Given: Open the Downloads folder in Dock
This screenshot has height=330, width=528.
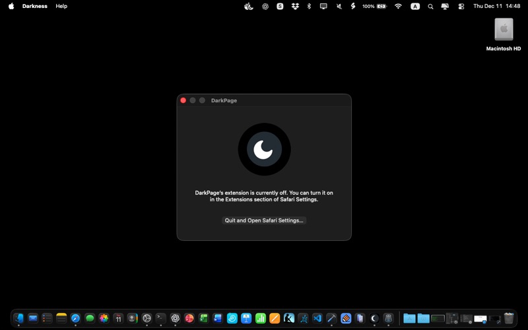Looking at the screenshot, I should tap(424, 318).
